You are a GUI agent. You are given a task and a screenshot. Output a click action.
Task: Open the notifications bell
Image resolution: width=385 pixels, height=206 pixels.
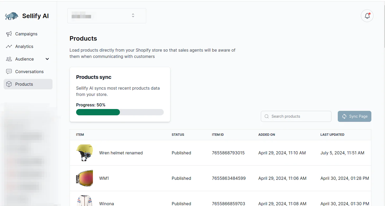click(367, 16)
